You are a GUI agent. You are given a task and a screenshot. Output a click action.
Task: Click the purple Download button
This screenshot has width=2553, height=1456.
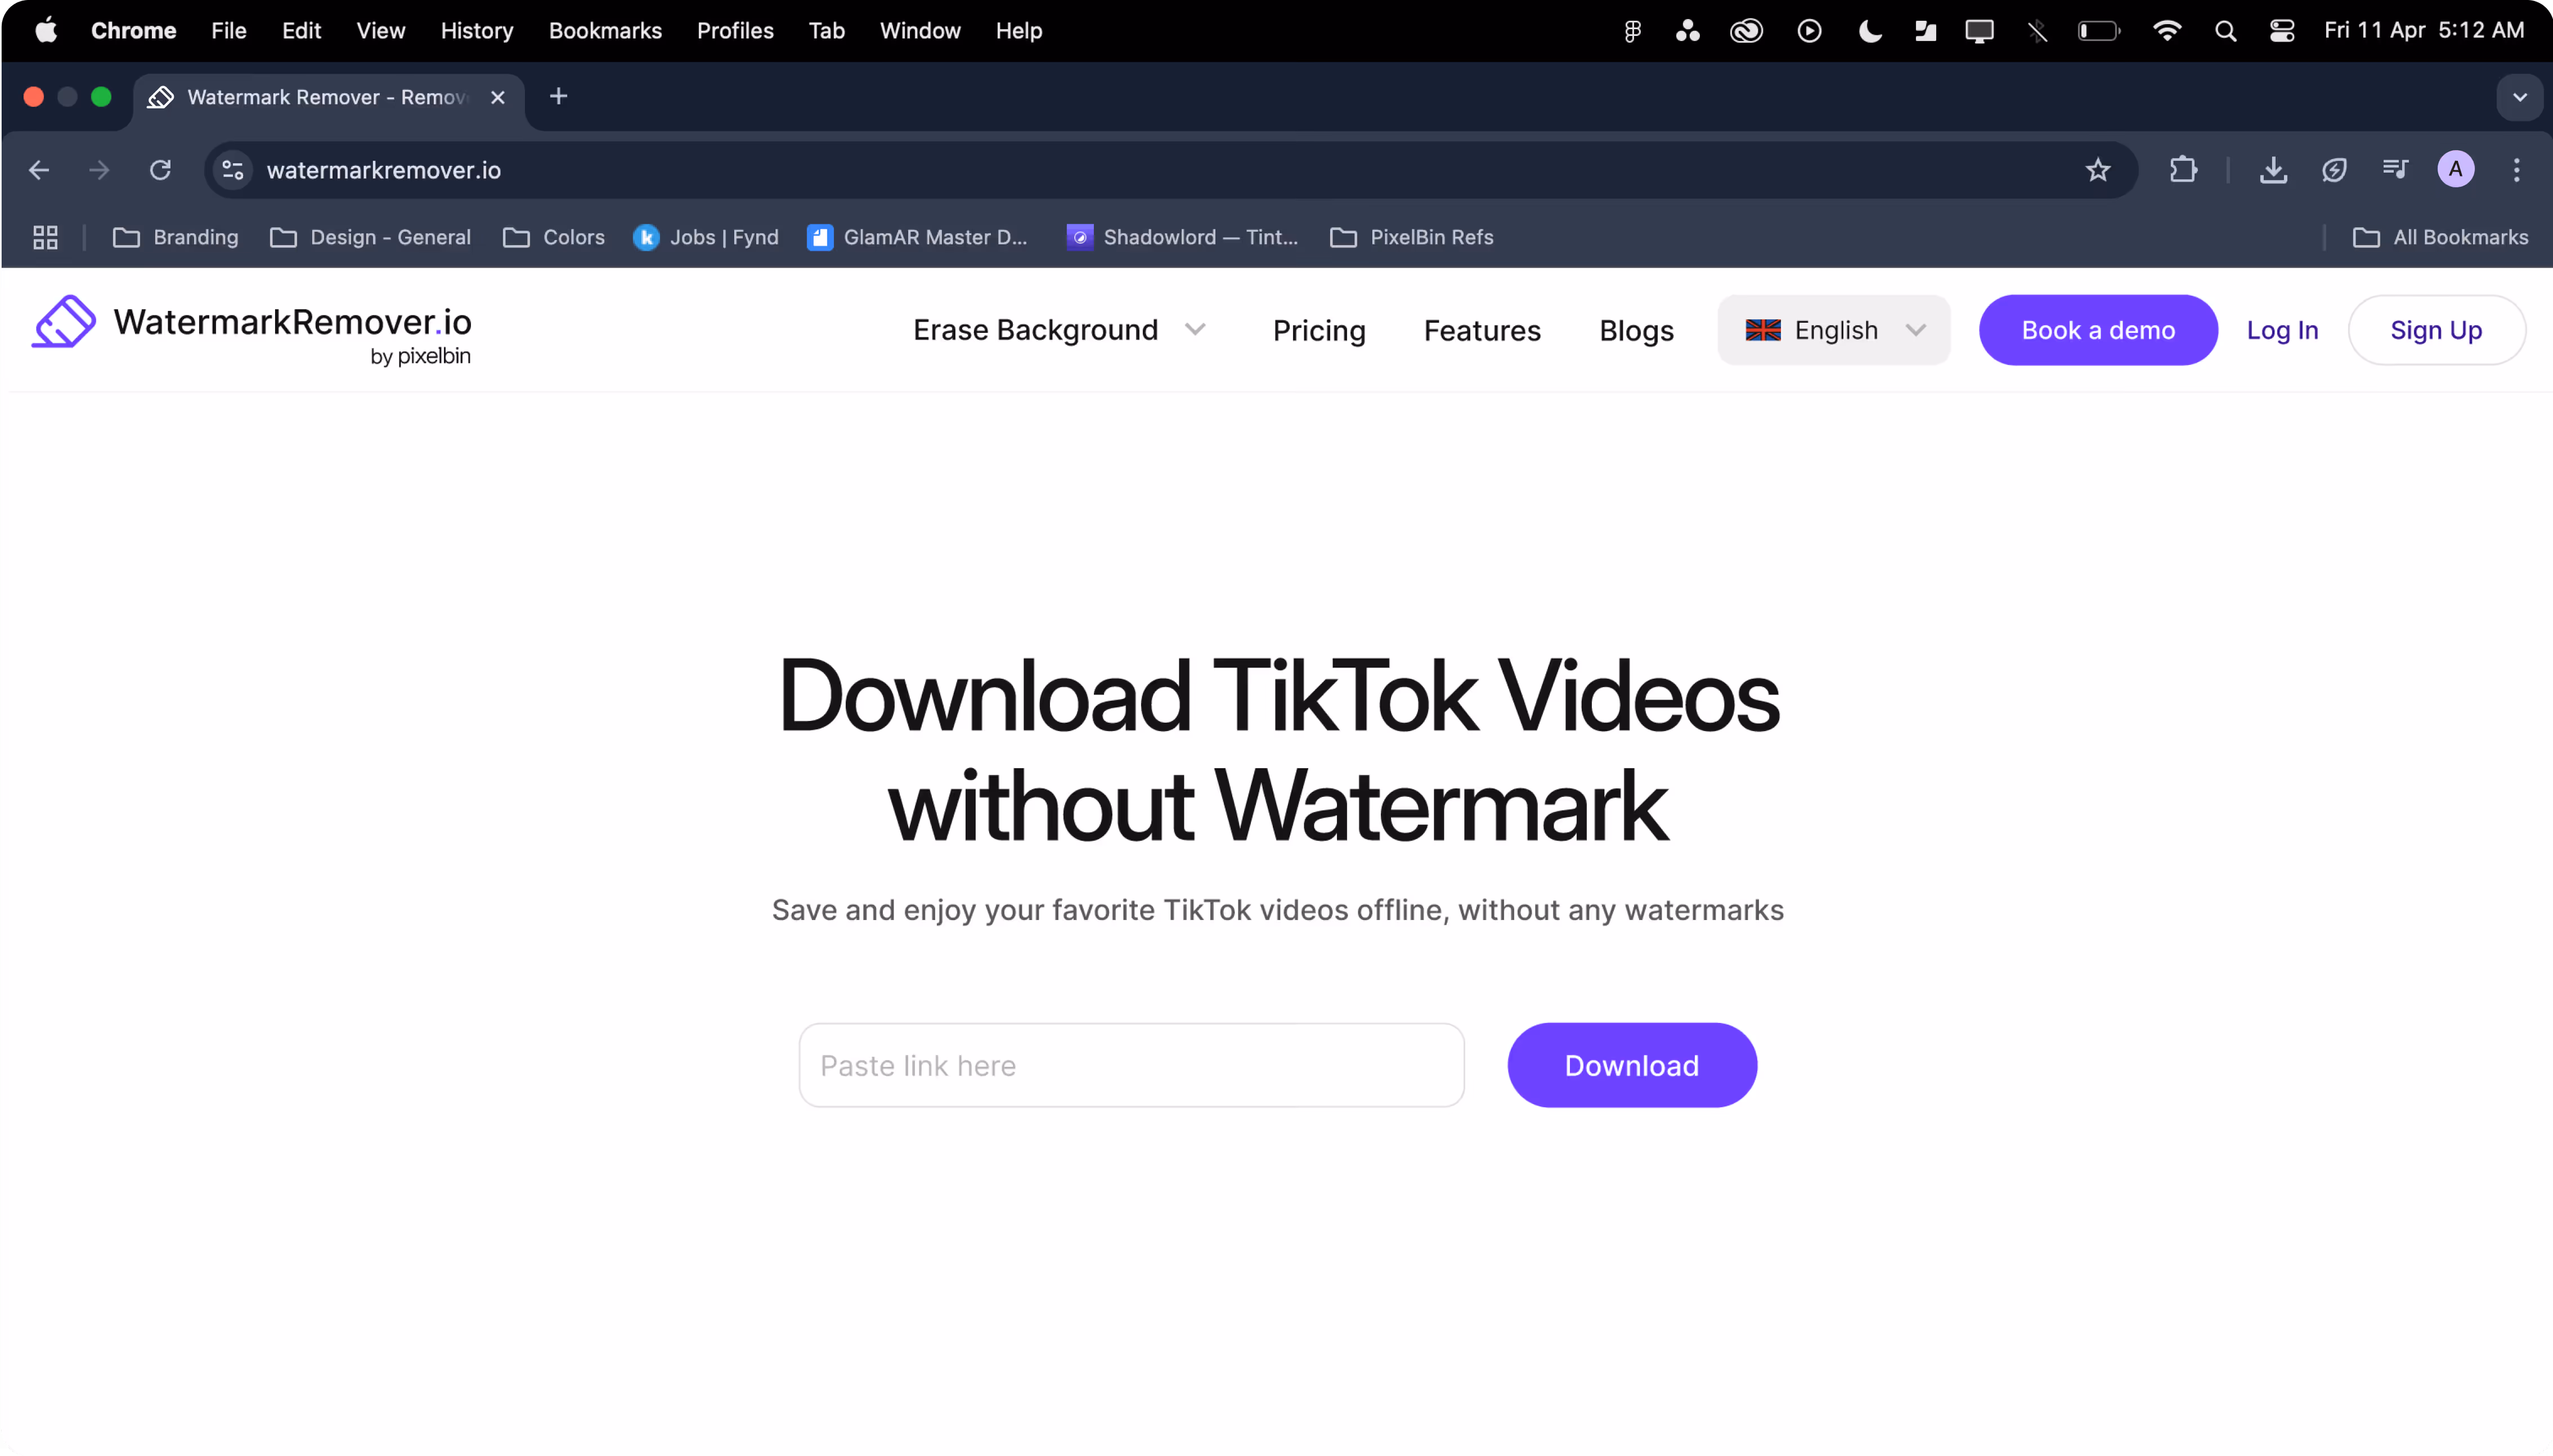pos(1632,1065)
